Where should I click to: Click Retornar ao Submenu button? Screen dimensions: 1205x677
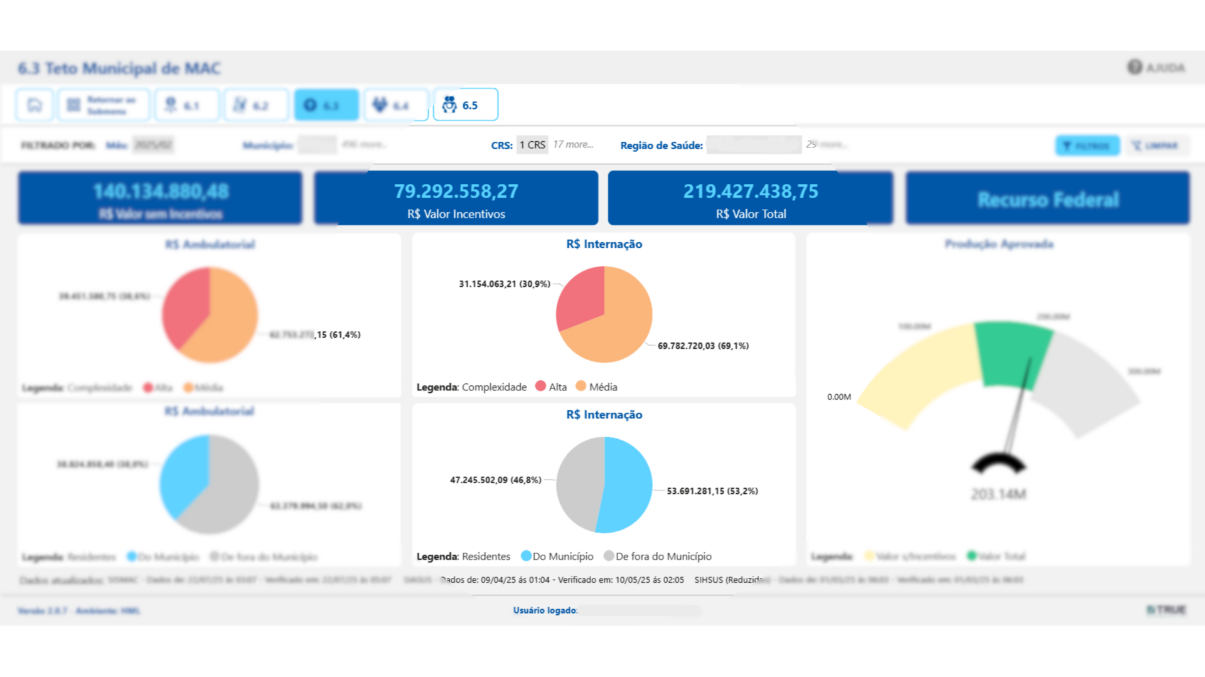tap(104, 105)
